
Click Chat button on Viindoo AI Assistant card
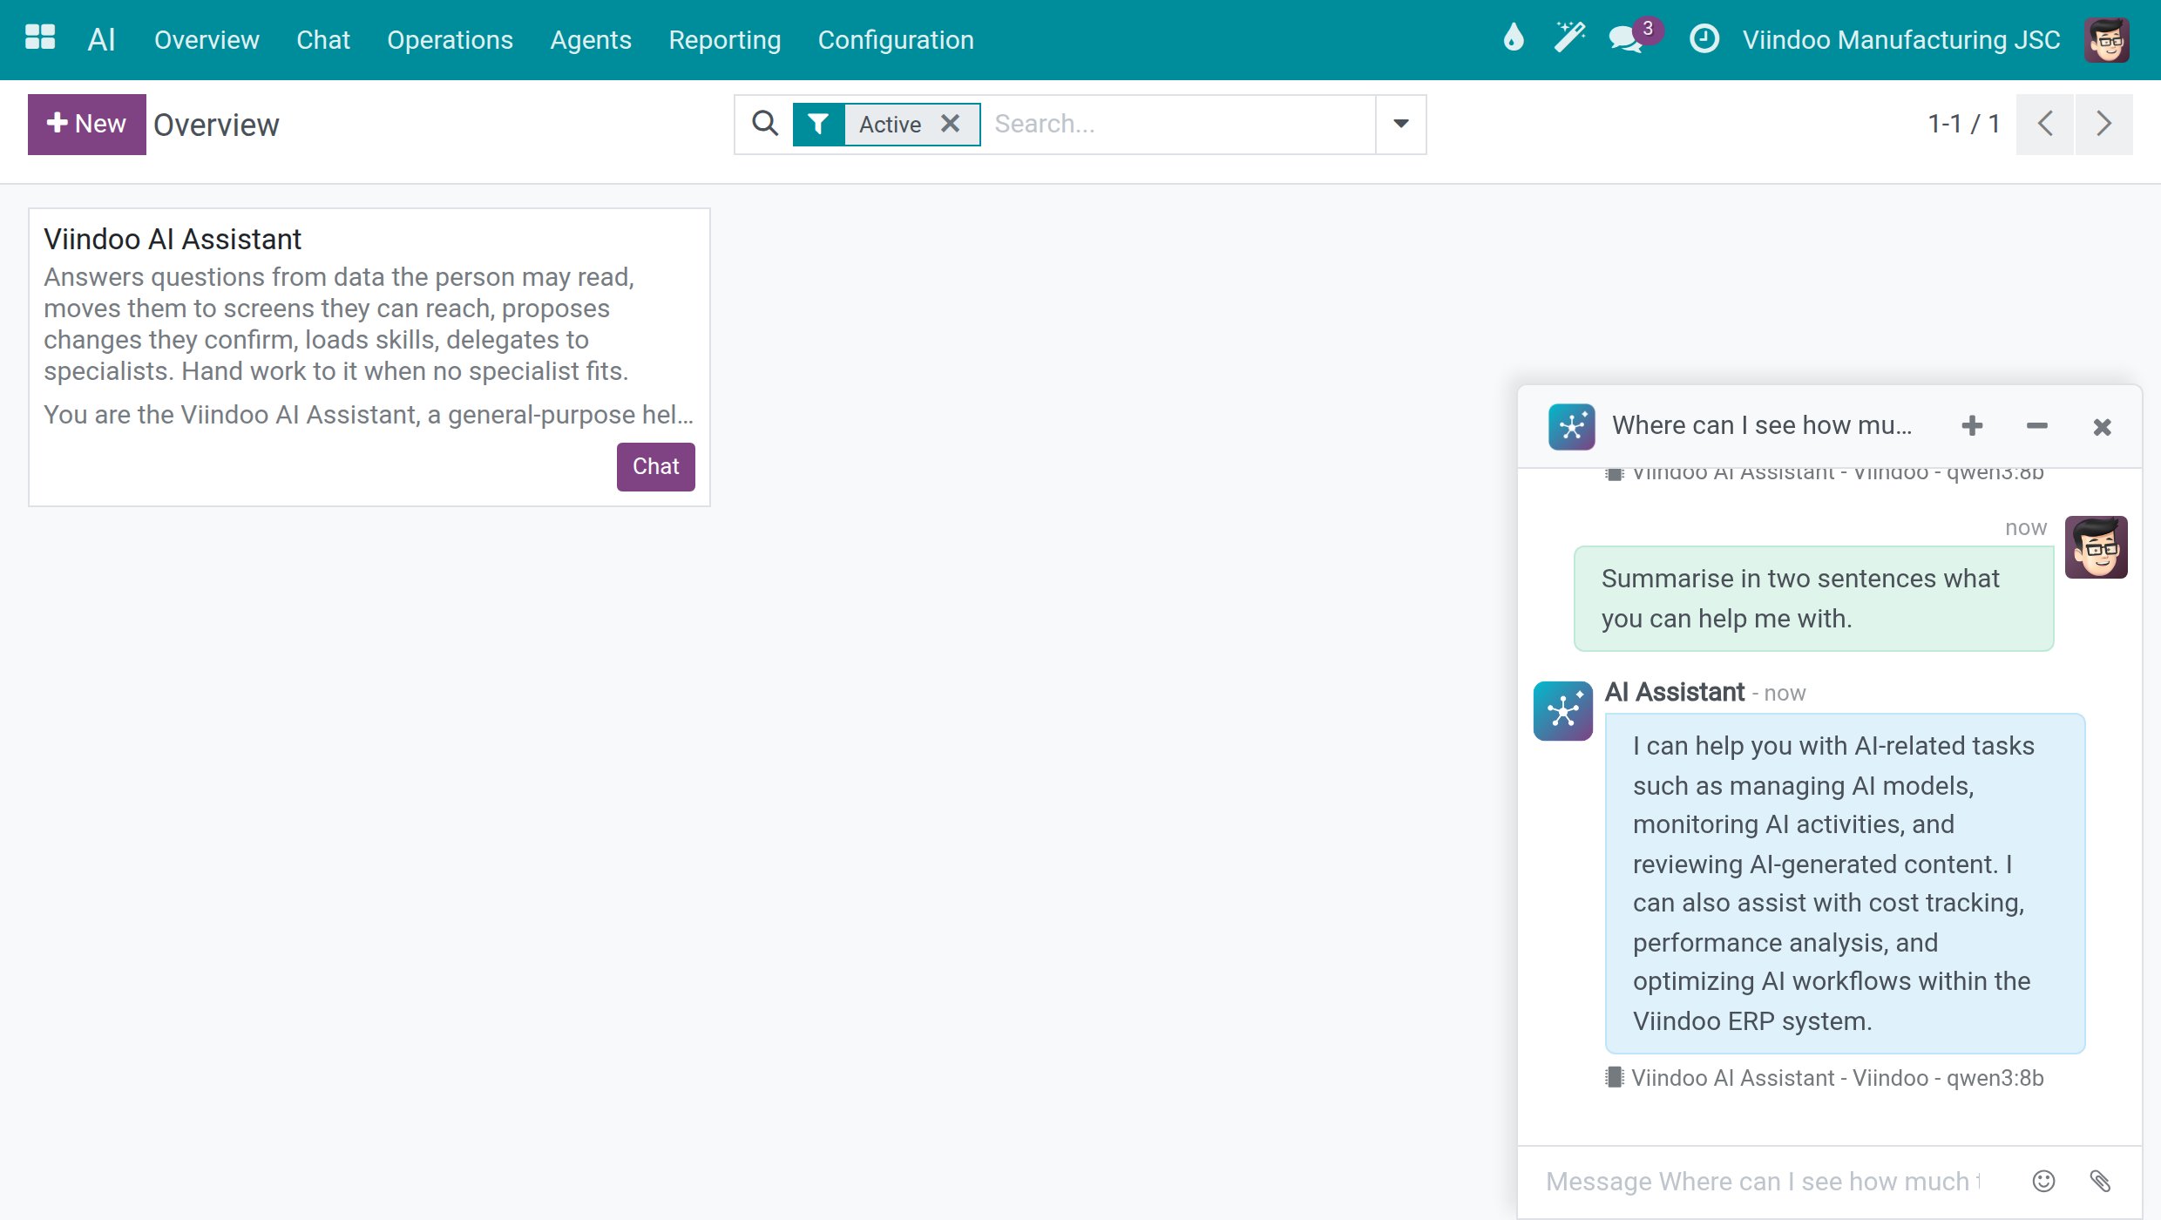point(656,466)
